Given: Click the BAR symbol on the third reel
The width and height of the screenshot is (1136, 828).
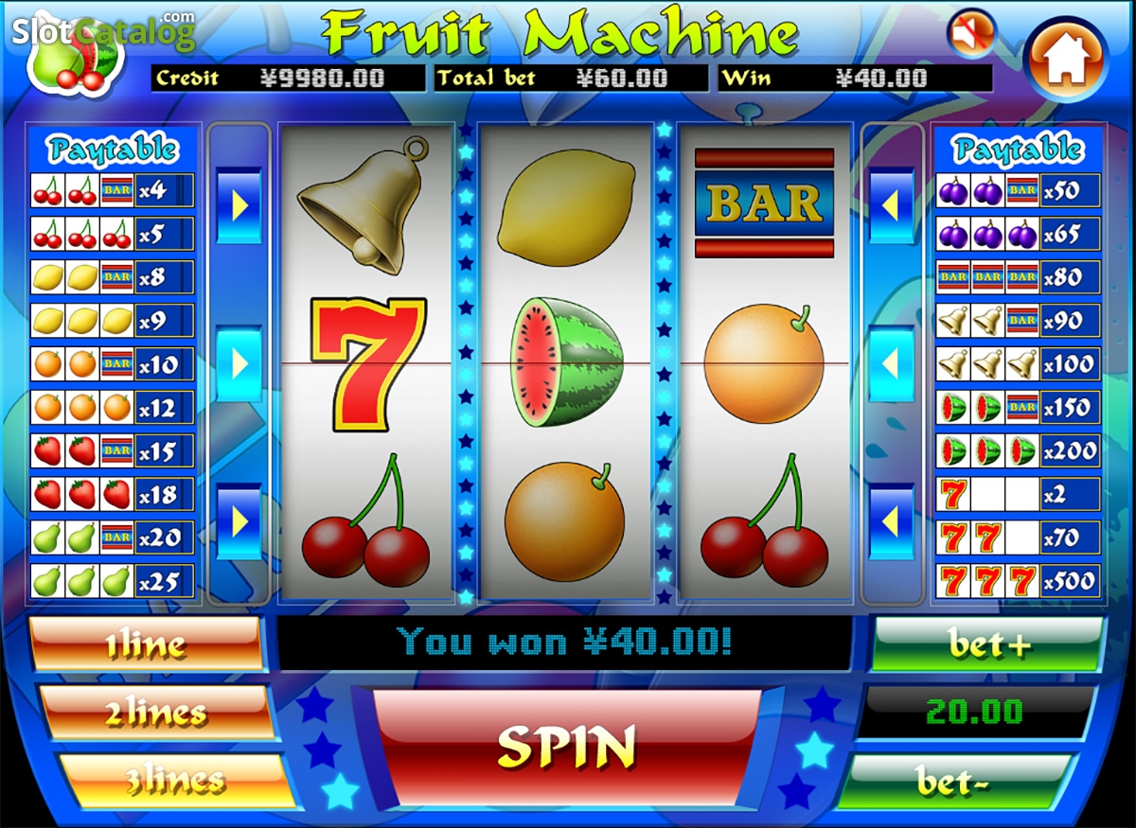Looking at the screenshot, I should click(764, 203).
